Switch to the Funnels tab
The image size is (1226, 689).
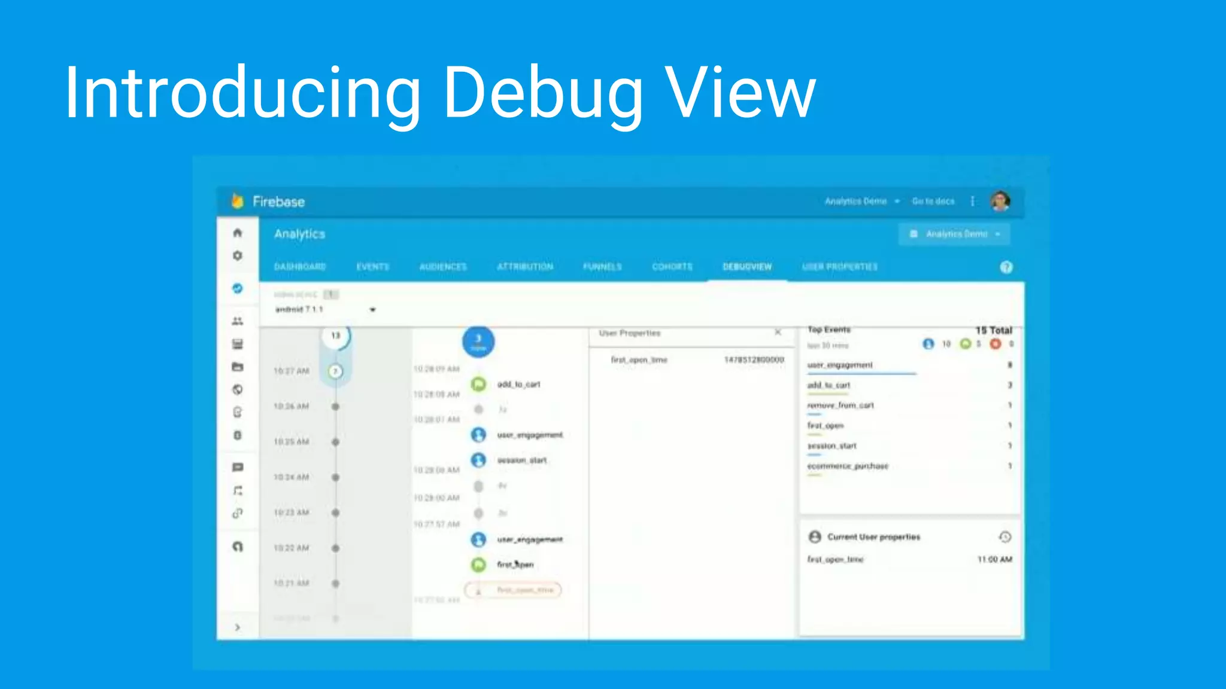[x=602, y=267]
